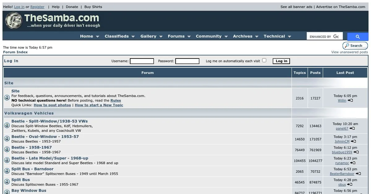Expand the Technical menu dropdown
The width and height of the screenshot is (371, 194).
click(277, 36)
